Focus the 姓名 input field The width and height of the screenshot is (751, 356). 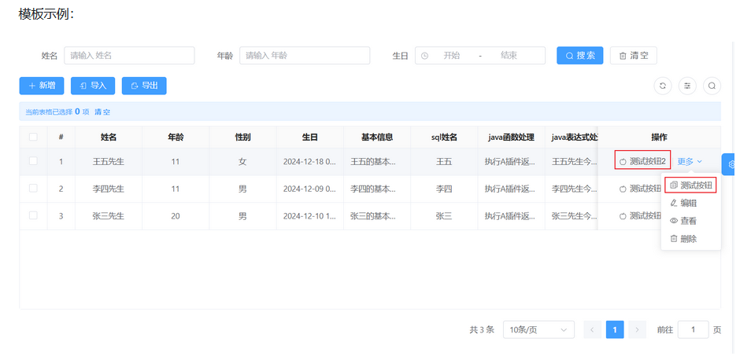click(129, 56)
